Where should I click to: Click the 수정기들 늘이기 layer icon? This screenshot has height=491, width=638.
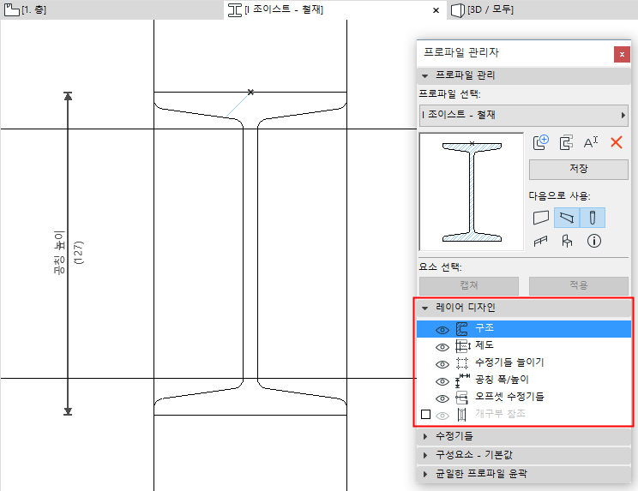point(462,363)
